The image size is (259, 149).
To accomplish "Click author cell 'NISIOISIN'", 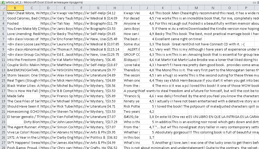I will pyautogui.click(x=65, y=70).
